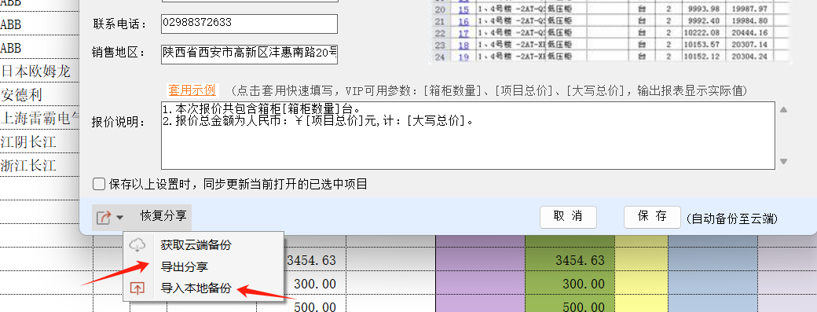Choose 导入本地备份 from the popup menu
817x312 pixels.
coord(196,288)
